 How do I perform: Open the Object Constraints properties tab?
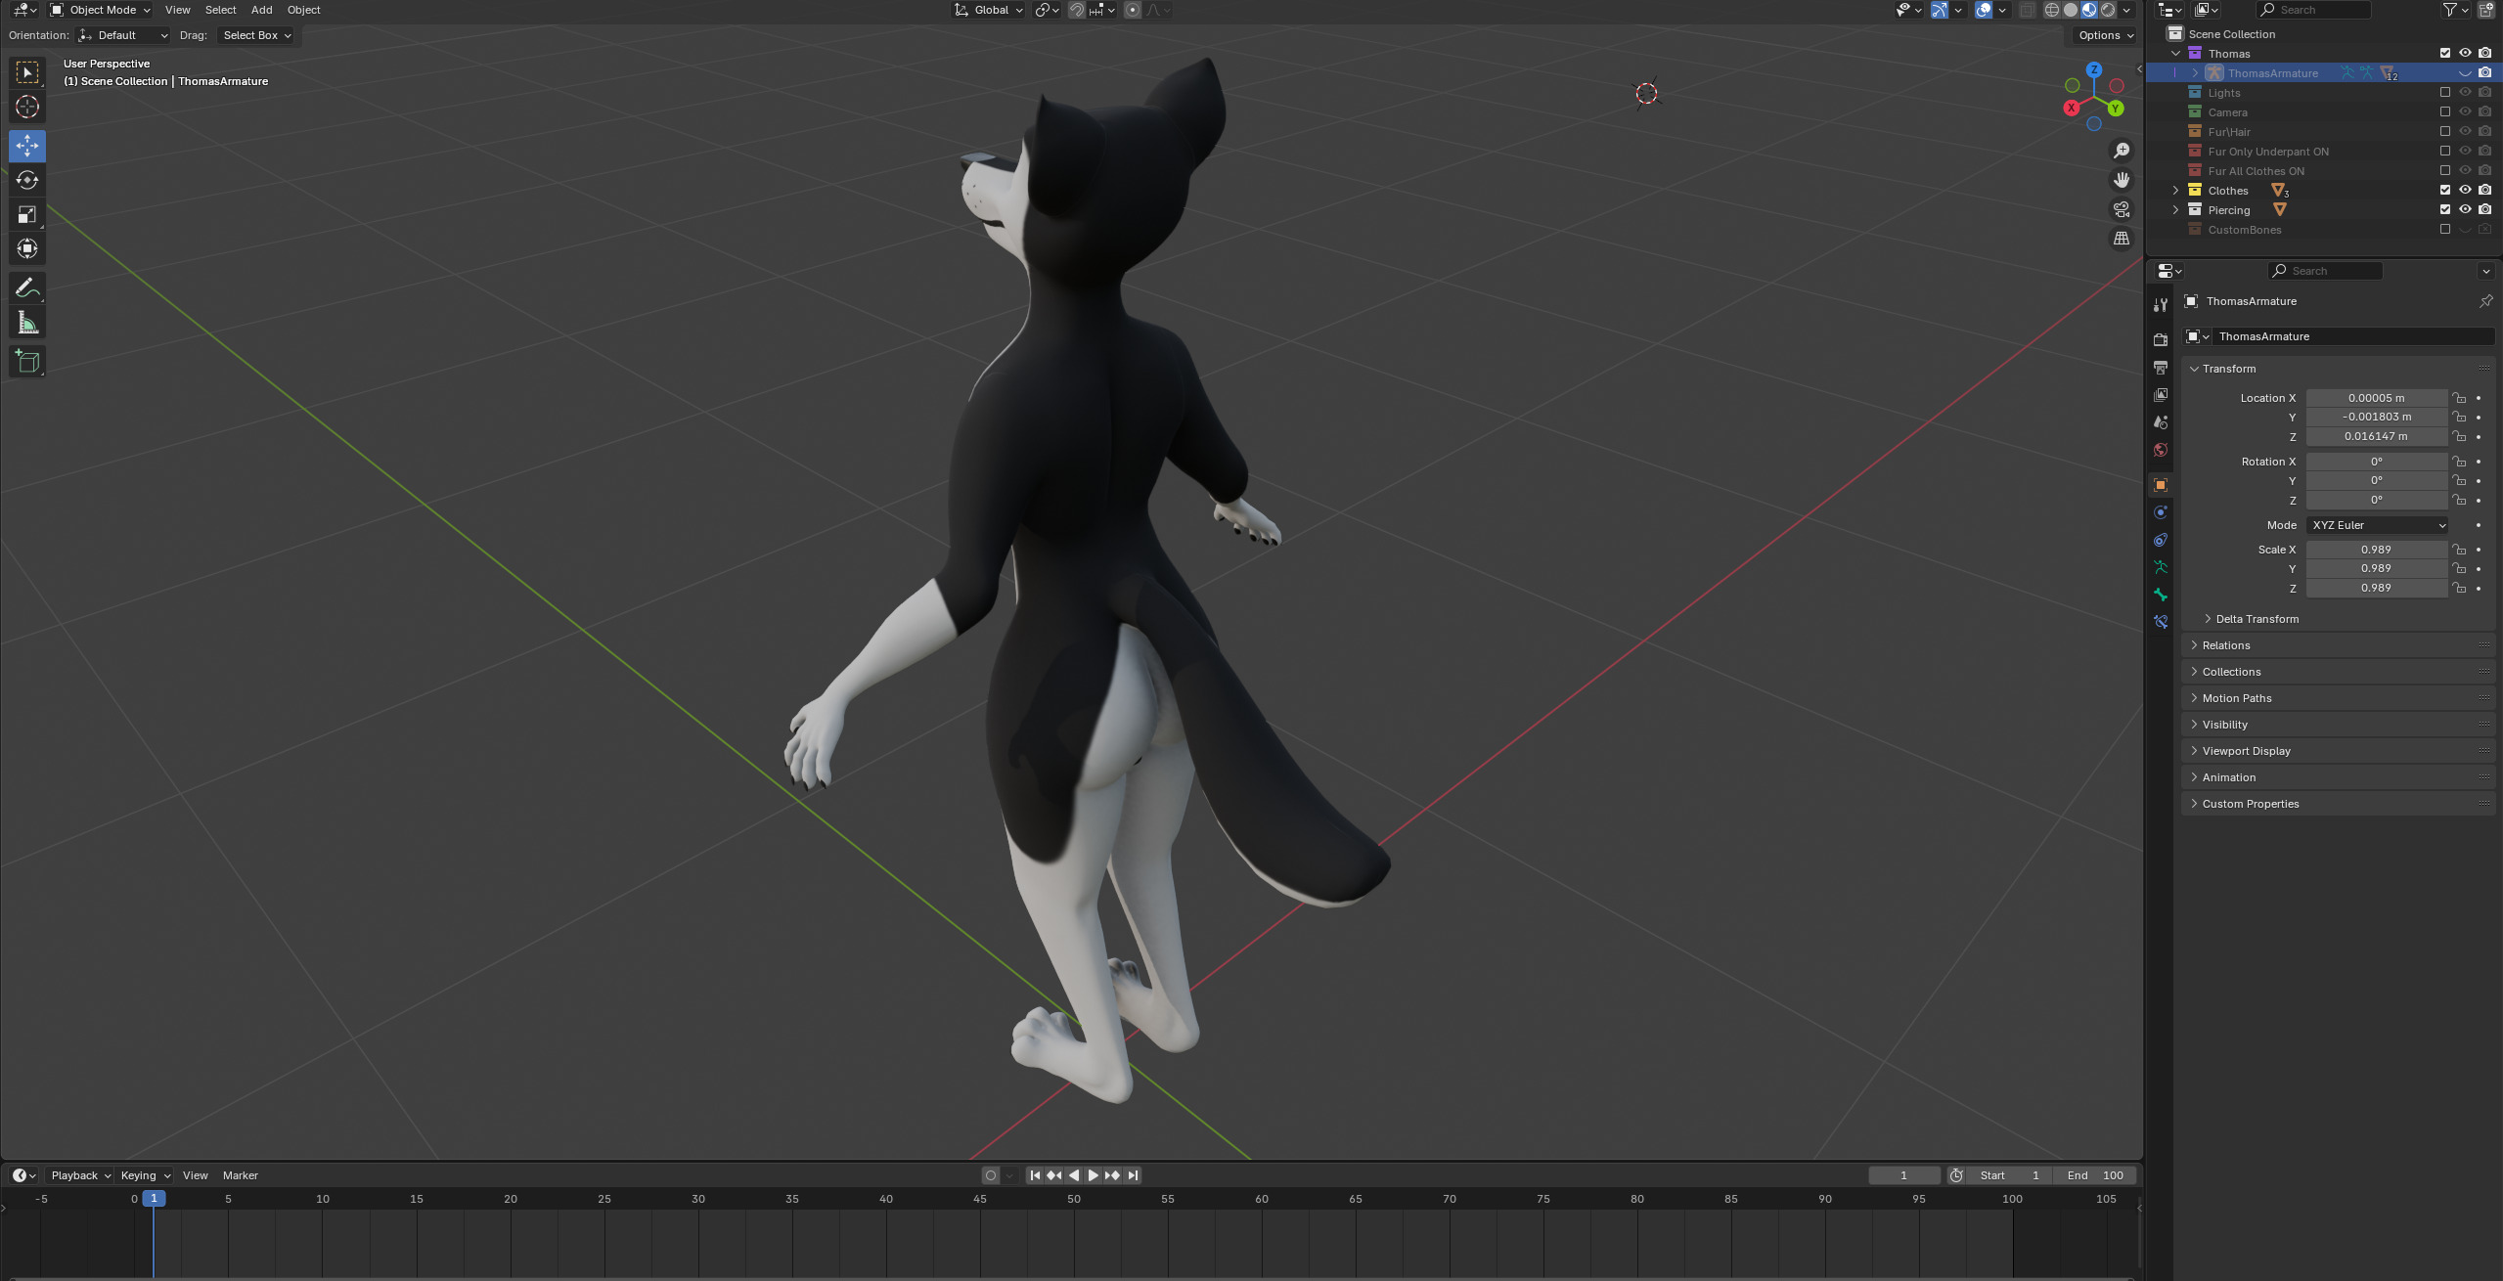[x=2161, y=540]
